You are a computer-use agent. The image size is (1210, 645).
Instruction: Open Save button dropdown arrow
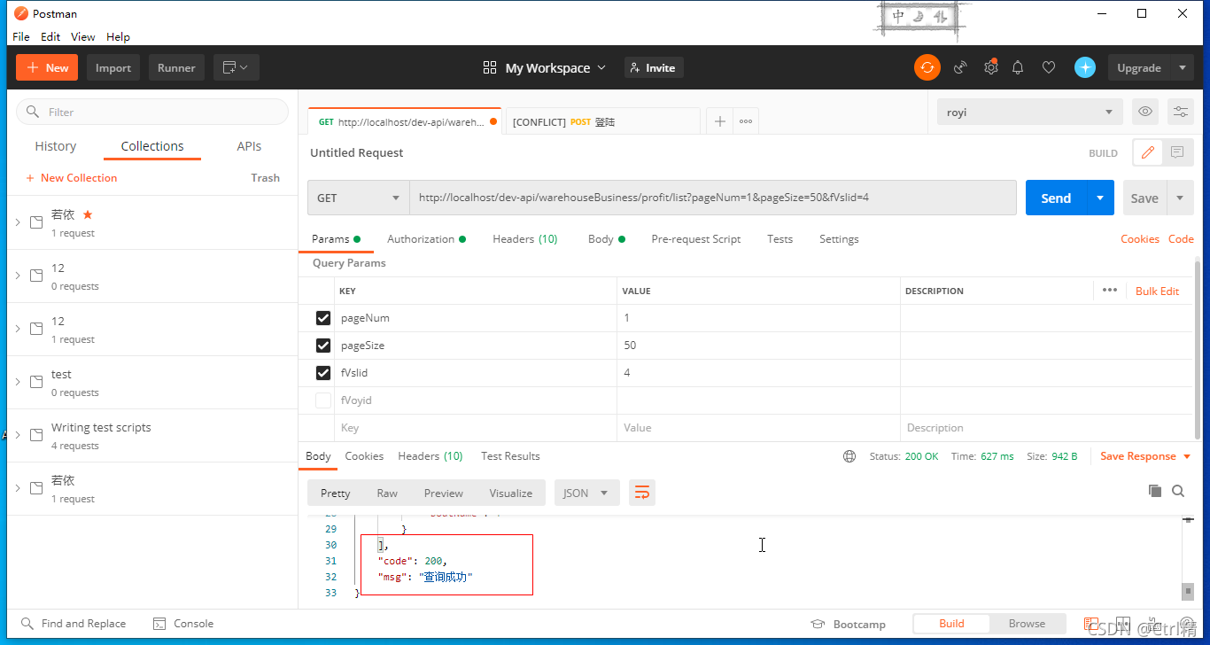pos(1180,198)
